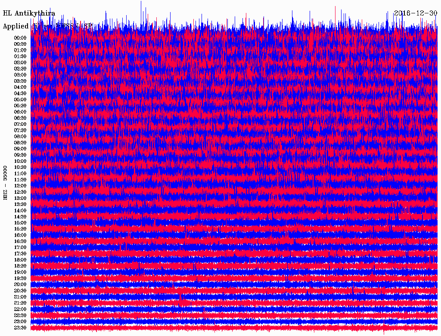Viewport: 441px width, 336px height.
Task: Select the 17:00 time label
Action: pyautogui.click(x=20, y=248)
